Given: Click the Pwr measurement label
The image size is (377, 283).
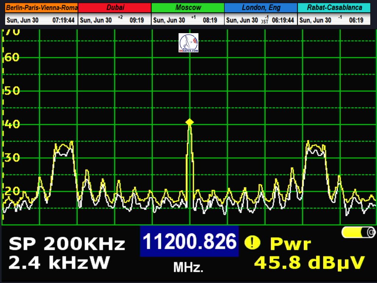Looking at the screenshot, I should pos(290,244).
